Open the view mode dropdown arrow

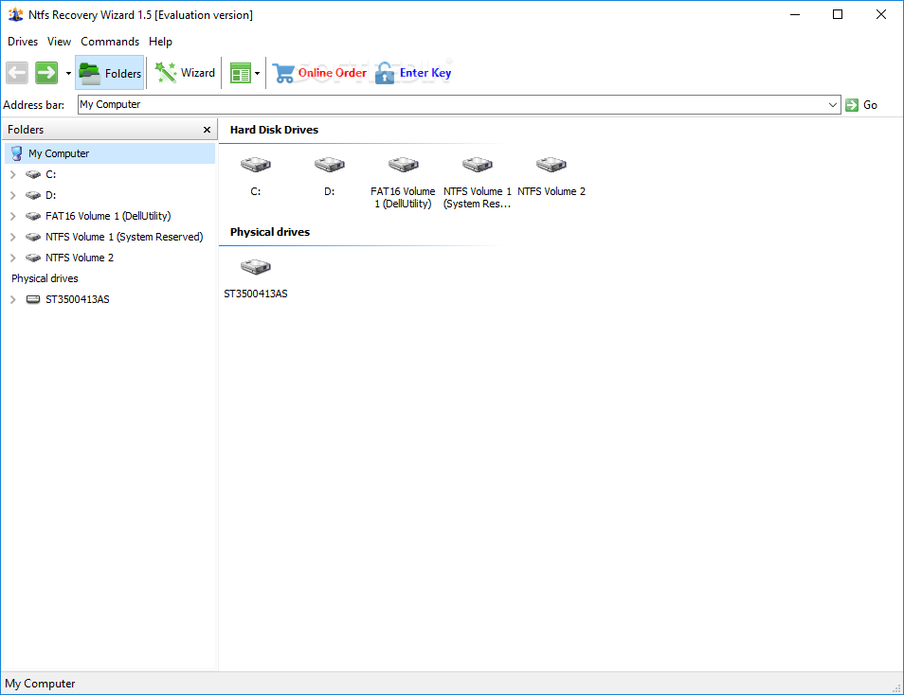pyautogui.click(x=257, y=73)
